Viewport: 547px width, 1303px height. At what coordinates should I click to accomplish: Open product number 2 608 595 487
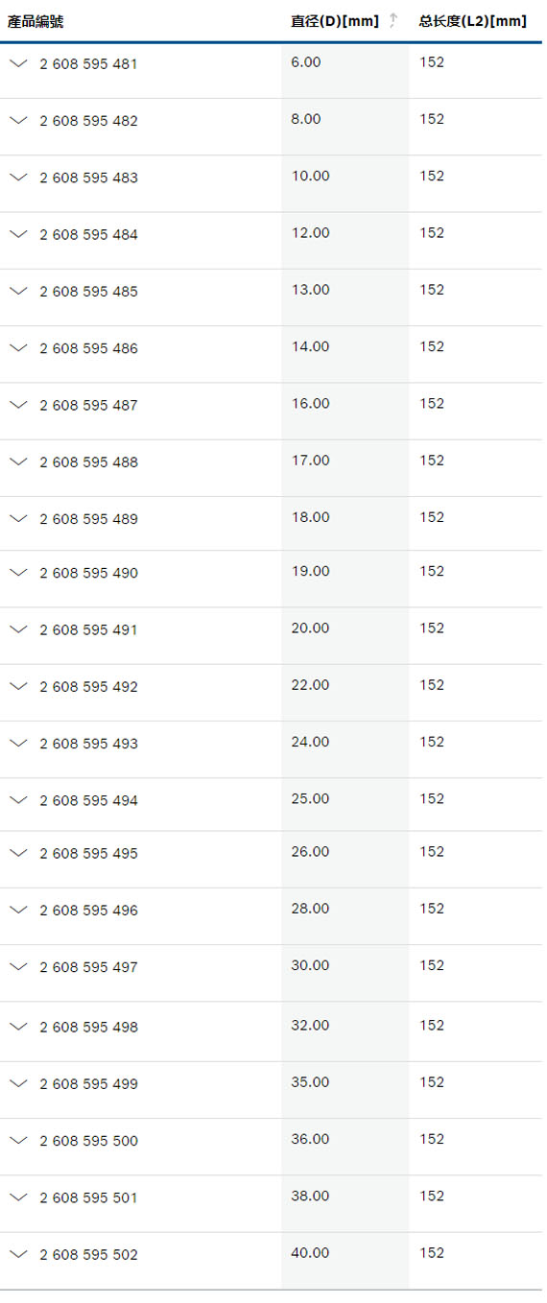pyautogui.click(x=88, y=405)
